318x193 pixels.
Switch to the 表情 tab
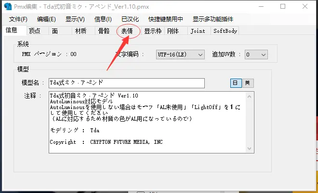130,31
